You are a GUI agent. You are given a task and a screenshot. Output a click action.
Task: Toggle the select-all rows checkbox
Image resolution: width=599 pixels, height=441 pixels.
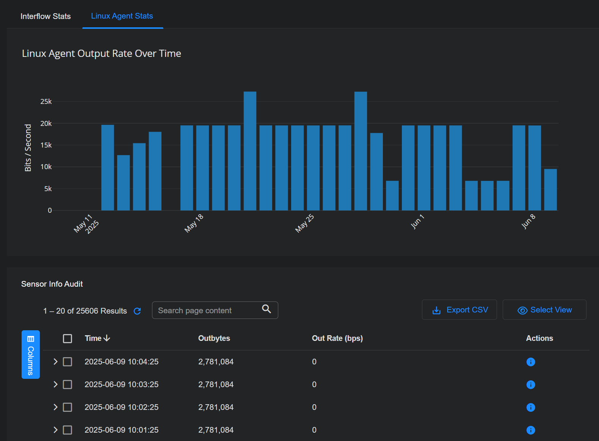pyautogui.click(x=67, y=339)
